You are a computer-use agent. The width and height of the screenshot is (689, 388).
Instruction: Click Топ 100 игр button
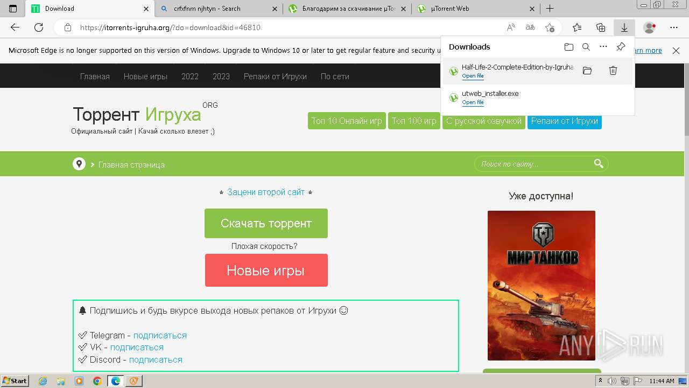click(414, 121)
